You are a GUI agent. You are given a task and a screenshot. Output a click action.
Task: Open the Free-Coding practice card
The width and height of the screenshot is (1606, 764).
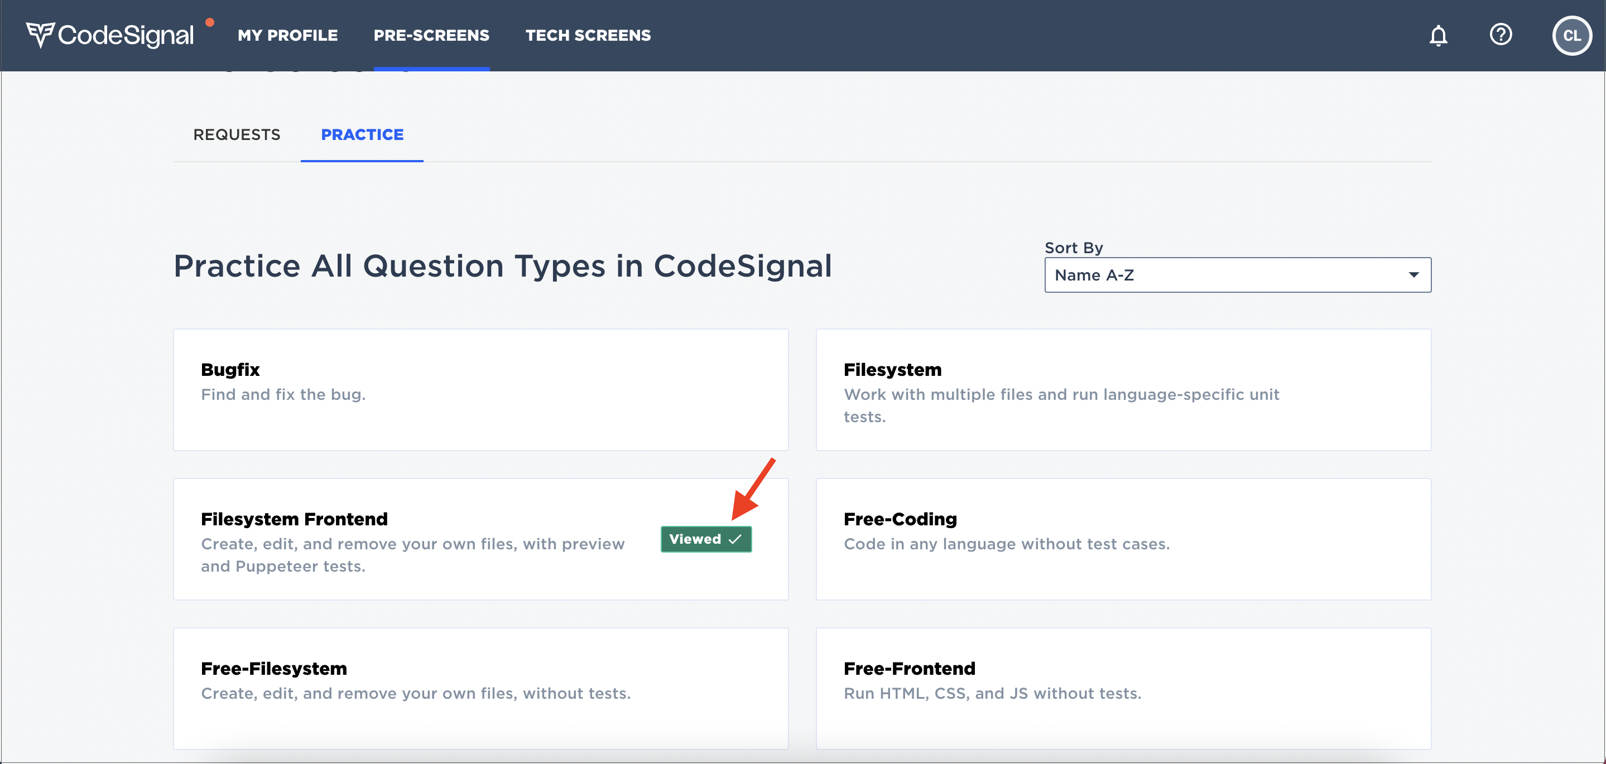(x=1123, y=539)
